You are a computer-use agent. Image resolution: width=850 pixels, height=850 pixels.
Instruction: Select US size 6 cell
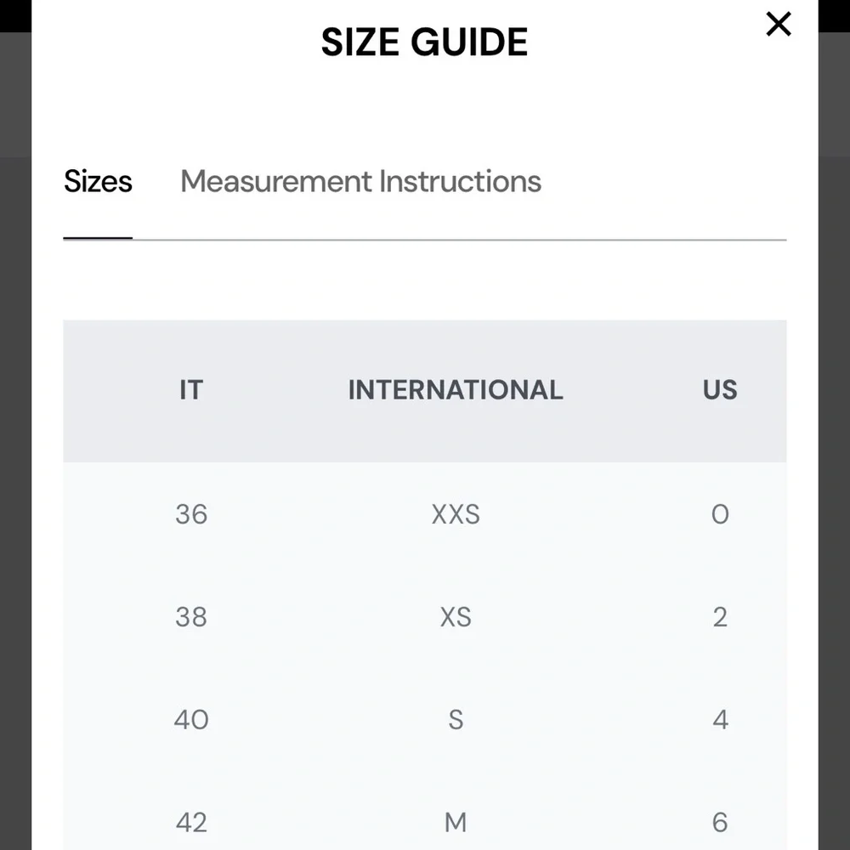720,822
